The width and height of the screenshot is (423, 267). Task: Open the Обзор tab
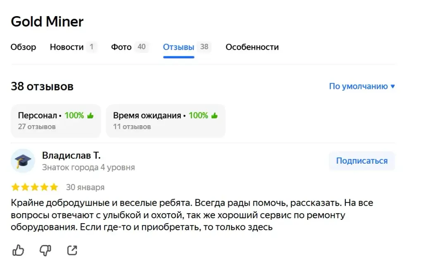pyautogui.click(x=23, y=47)
